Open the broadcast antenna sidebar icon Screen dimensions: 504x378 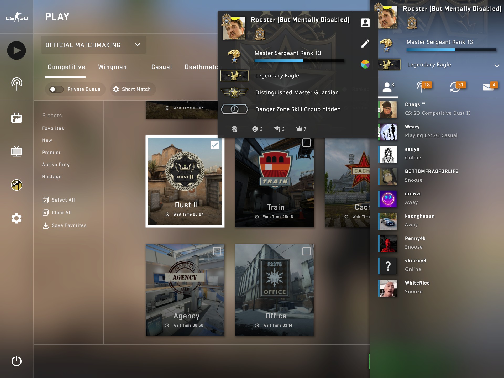click(17, 84)
